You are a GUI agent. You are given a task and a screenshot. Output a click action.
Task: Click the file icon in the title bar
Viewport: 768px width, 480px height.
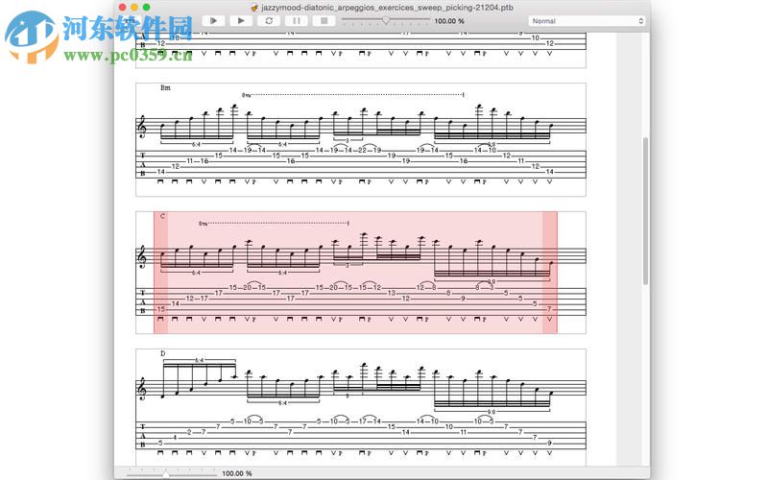click(x=253, y=8)
